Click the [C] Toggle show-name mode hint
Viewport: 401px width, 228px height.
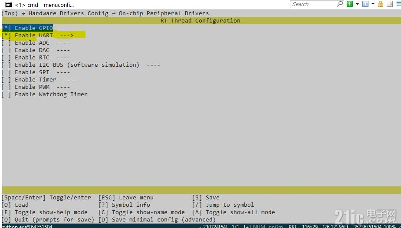pos(141,212)
